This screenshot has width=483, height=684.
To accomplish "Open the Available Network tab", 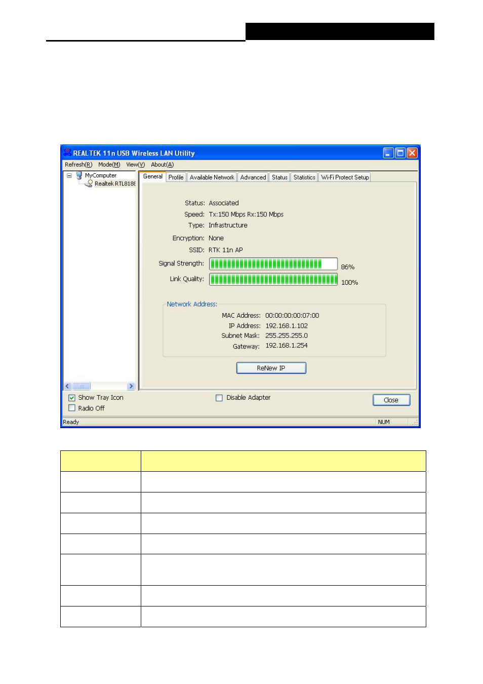I will (x=212, y=177).
